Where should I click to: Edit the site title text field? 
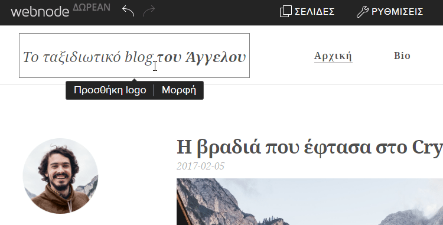[134, 56]
